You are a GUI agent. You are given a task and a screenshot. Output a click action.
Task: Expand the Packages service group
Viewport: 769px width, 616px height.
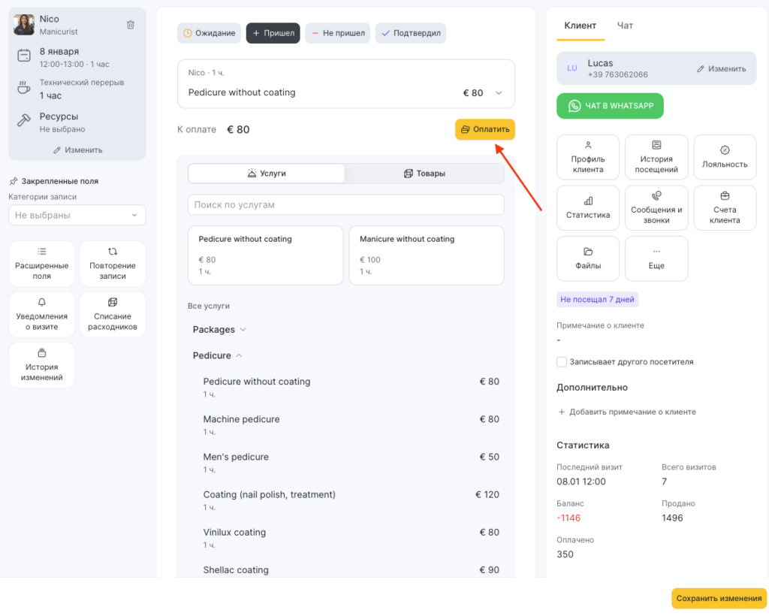click(x=219, y=330)
